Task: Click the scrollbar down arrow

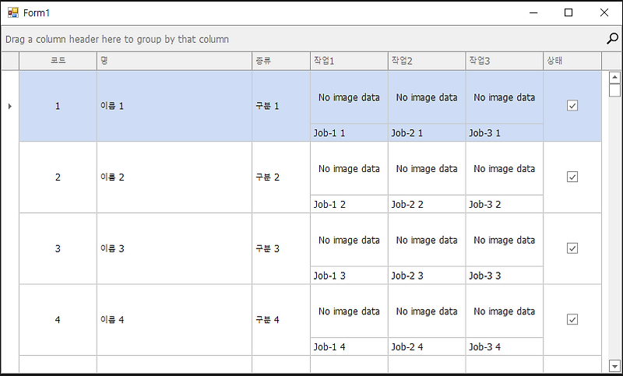Action: (614, 366)
